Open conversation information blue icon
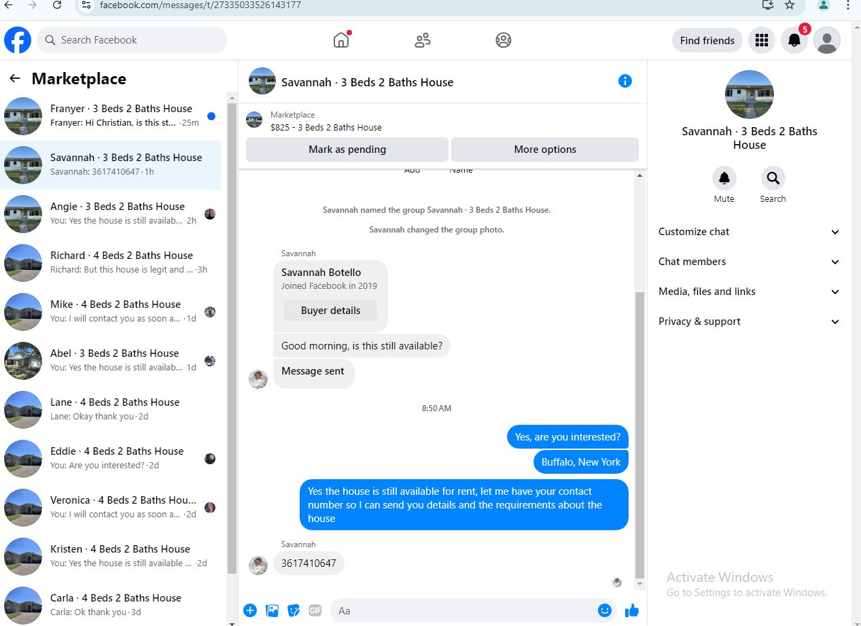 [625, 81]
